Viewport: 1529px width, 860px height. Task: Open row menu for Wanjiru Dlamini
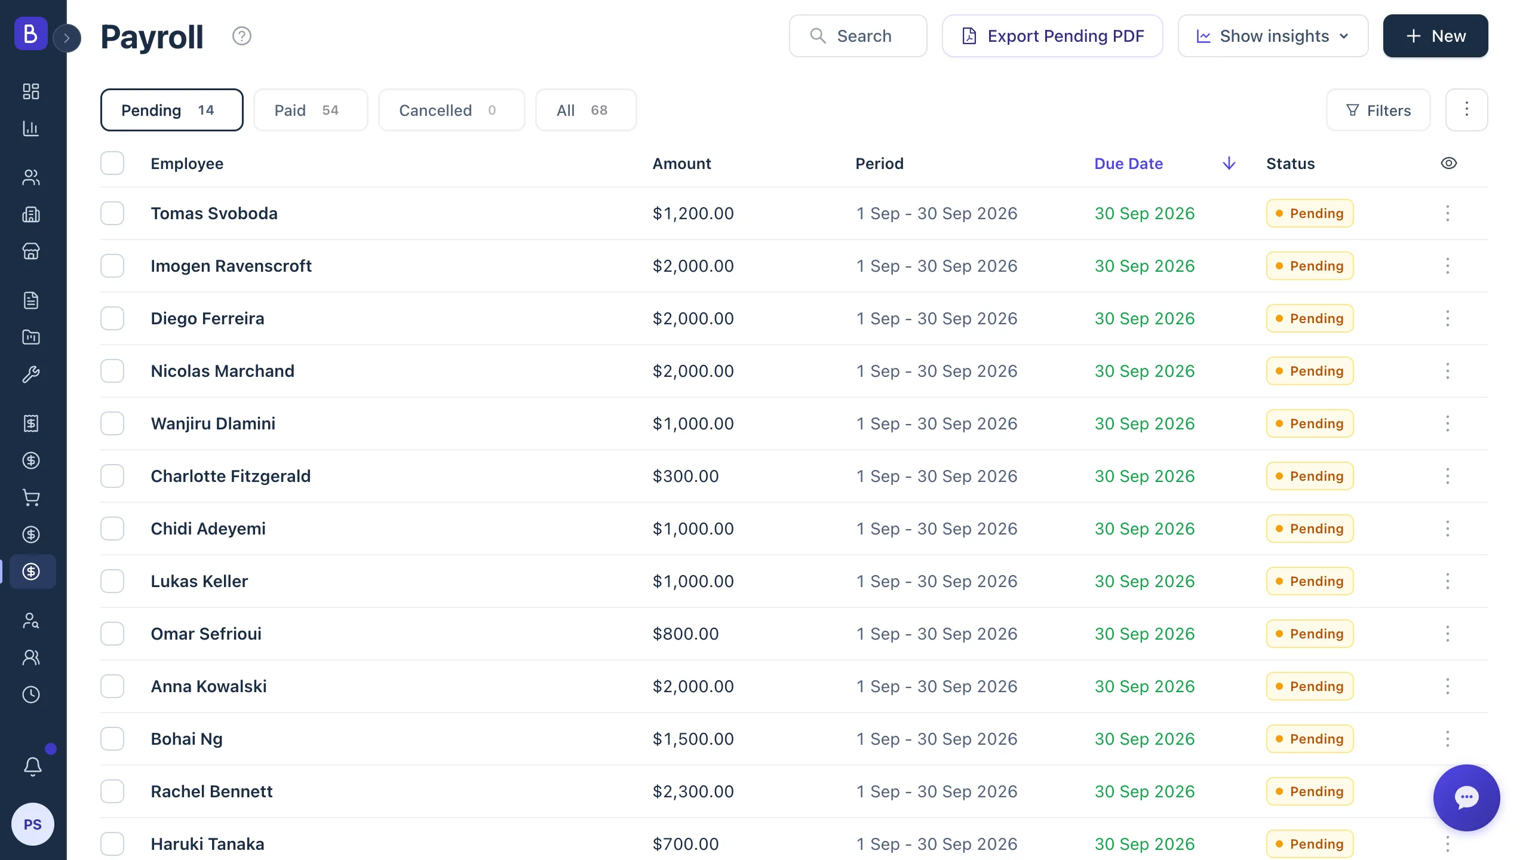[1448, 423]
